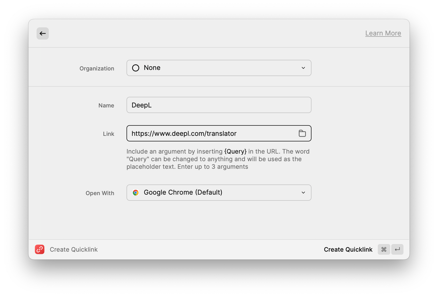Open the Learn More link

(x=383, y=33)
